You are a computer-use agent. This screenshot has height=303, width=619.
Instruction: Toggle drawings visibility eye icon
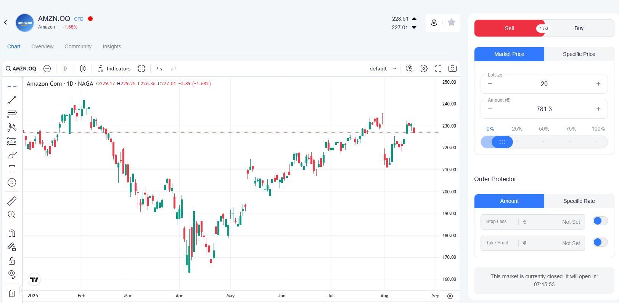pos(12,274)
